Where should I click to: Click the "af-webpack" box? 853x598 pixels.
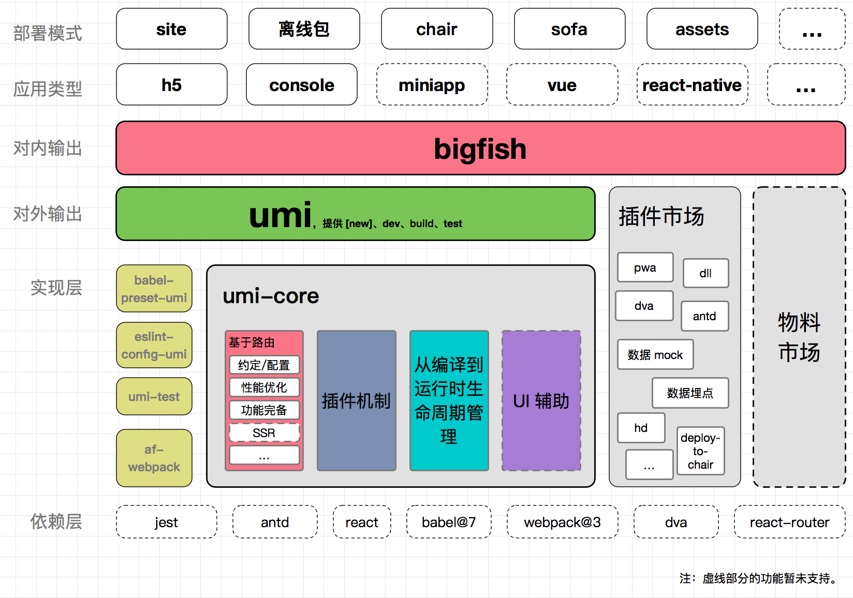click(154, 458)
